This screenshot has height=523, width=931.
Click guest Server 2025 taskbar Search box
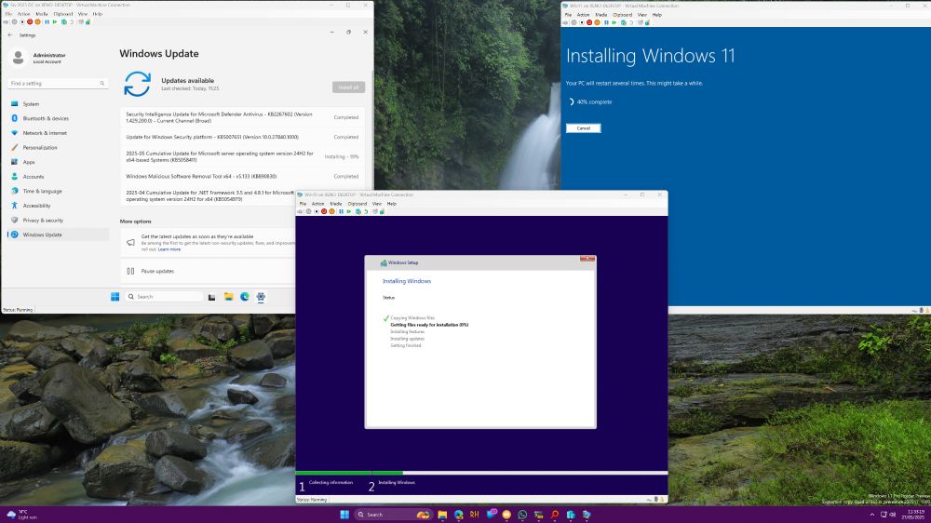[x=164, y=297]
